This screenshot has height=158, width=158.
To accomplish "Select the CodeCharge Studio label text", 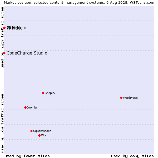I will pos(27,53).
